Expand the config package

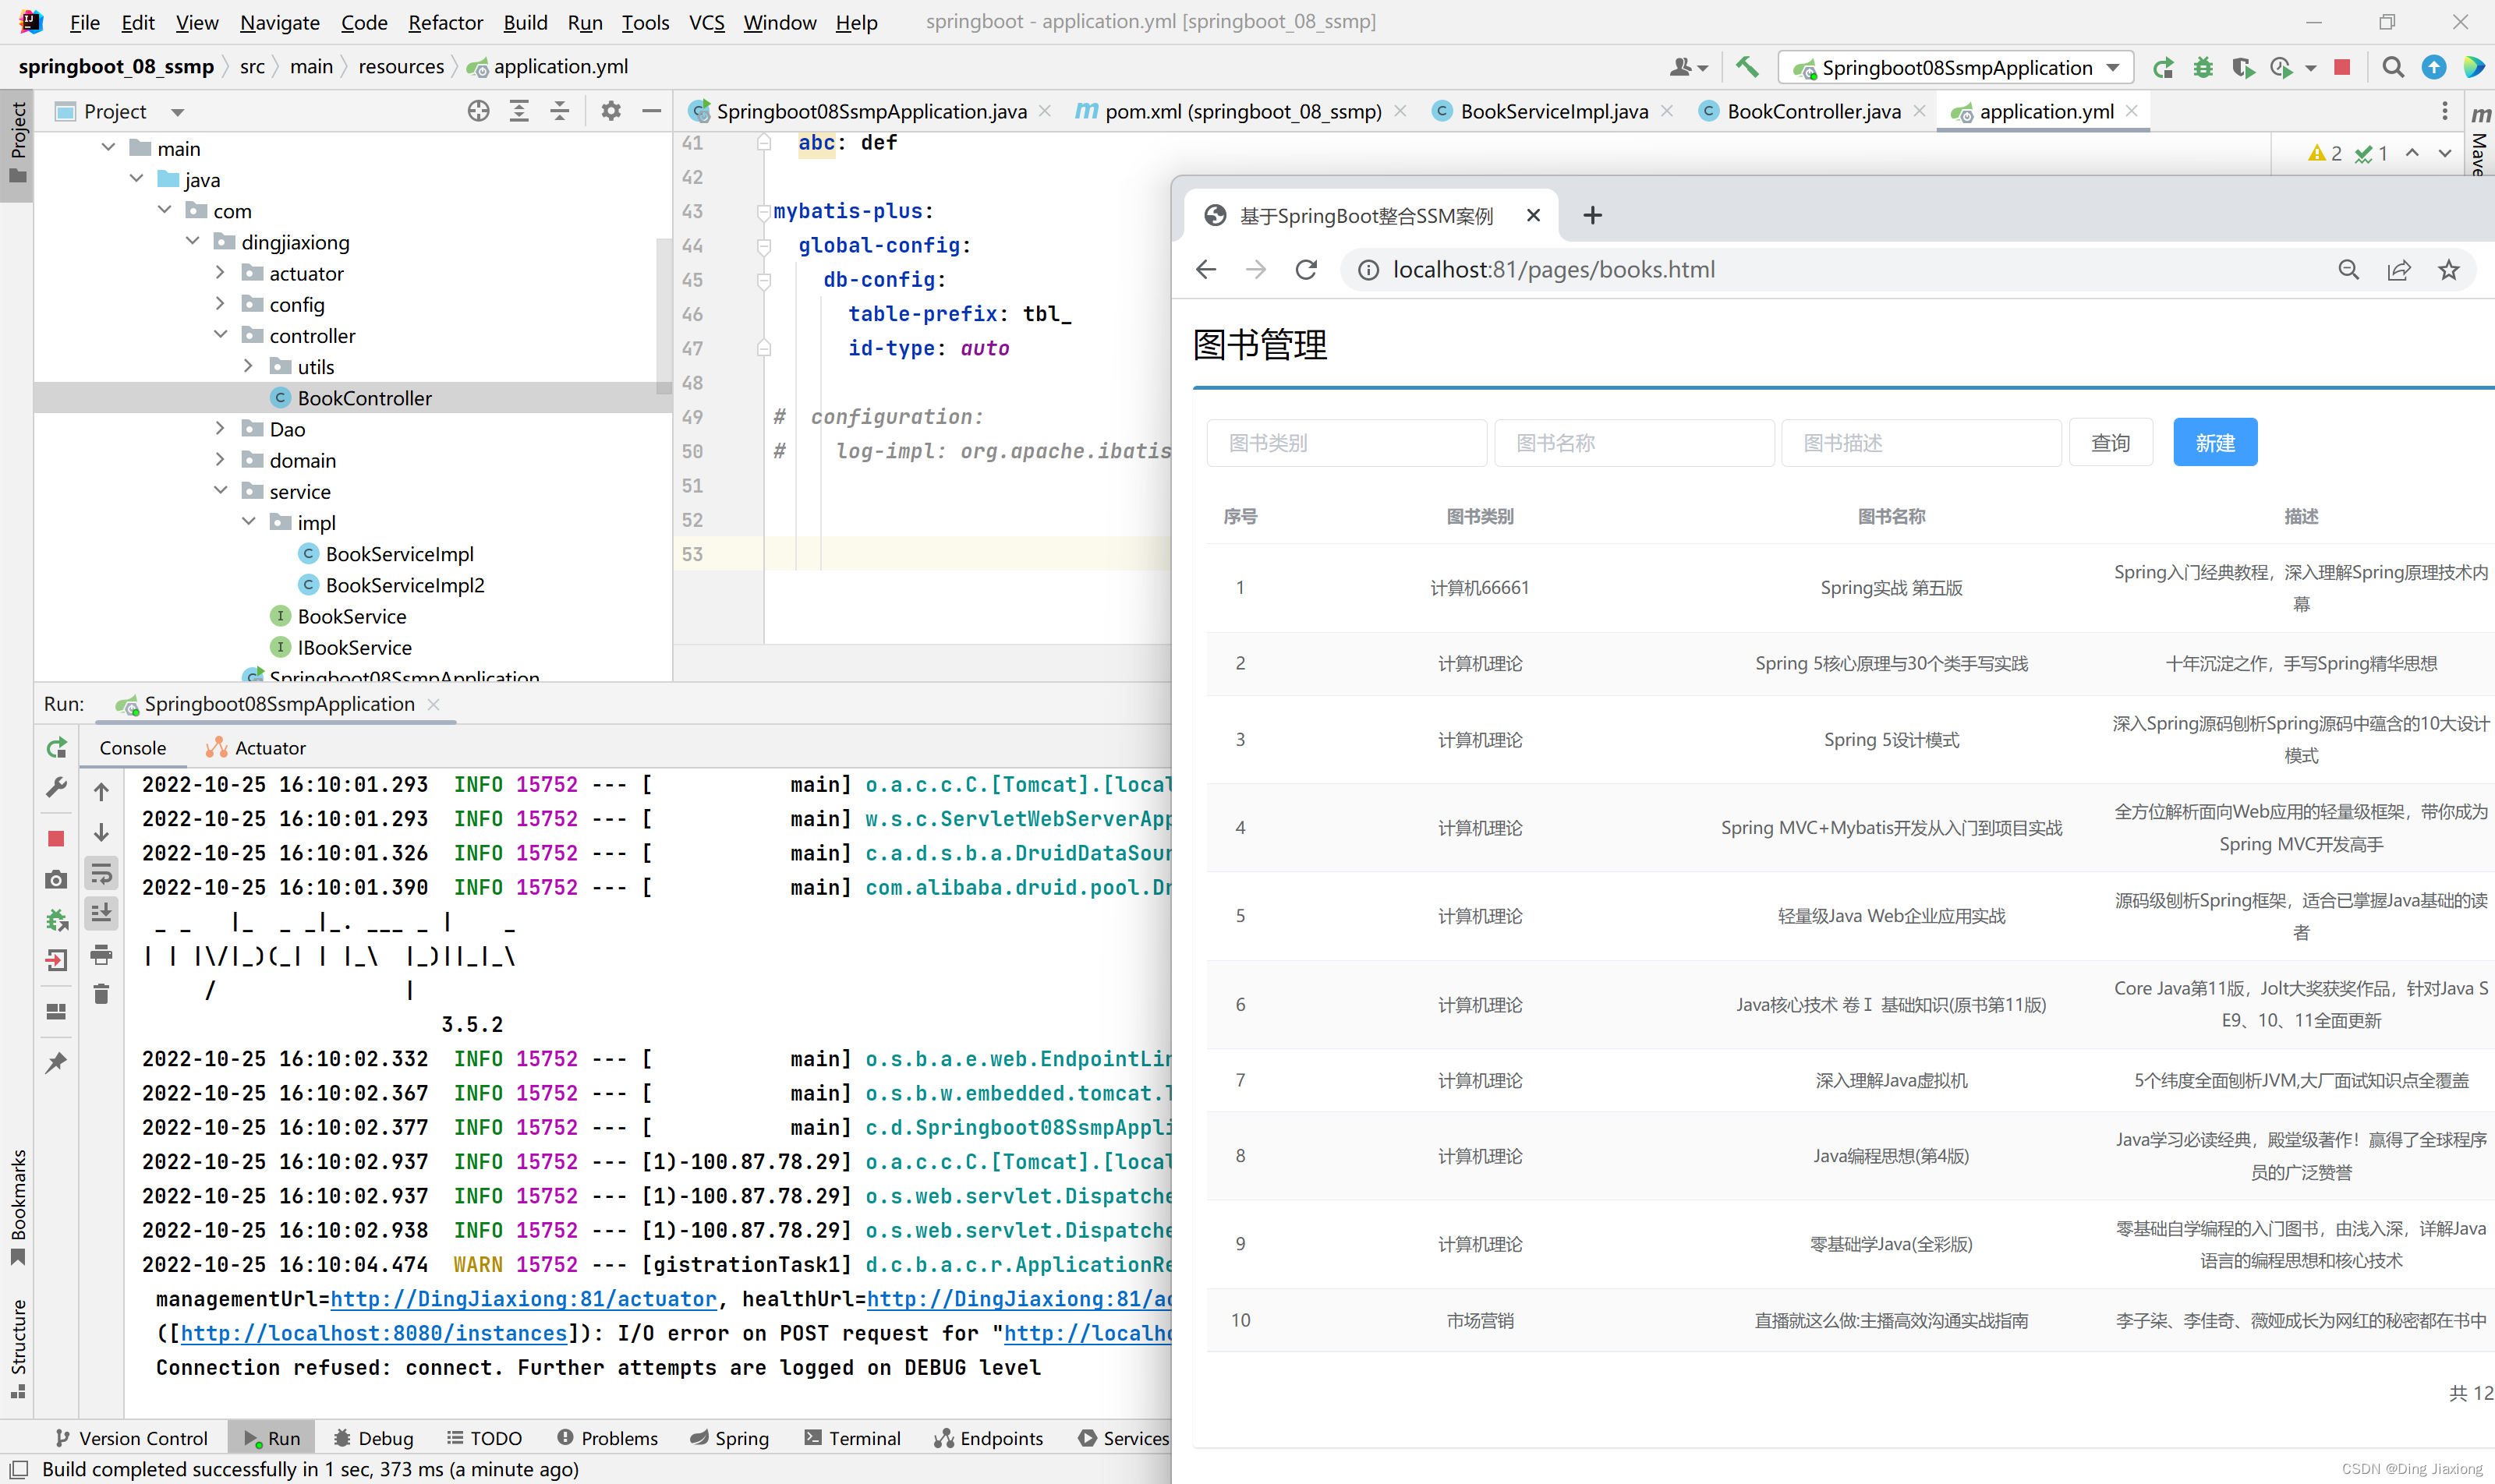pos(220,303)
